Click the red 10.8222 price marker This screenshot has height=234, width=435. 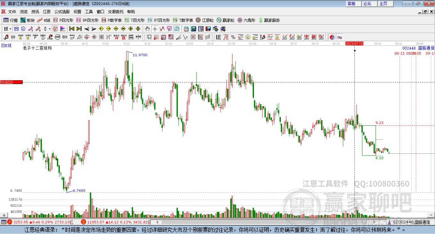tap(11, 82)
